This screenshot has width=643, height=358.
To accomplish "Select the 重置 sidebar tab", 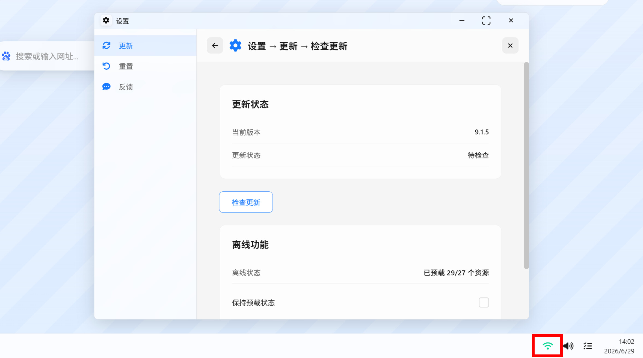I will [x=145, y=66].
